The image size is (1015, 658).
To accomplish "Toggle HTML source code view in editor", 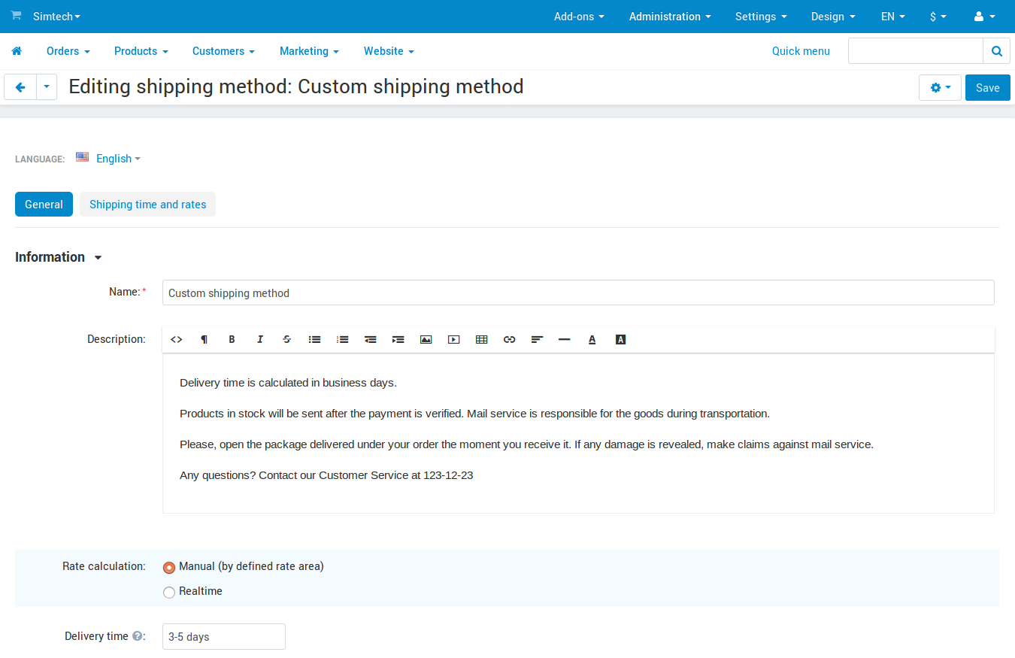I will click(177, 339).
